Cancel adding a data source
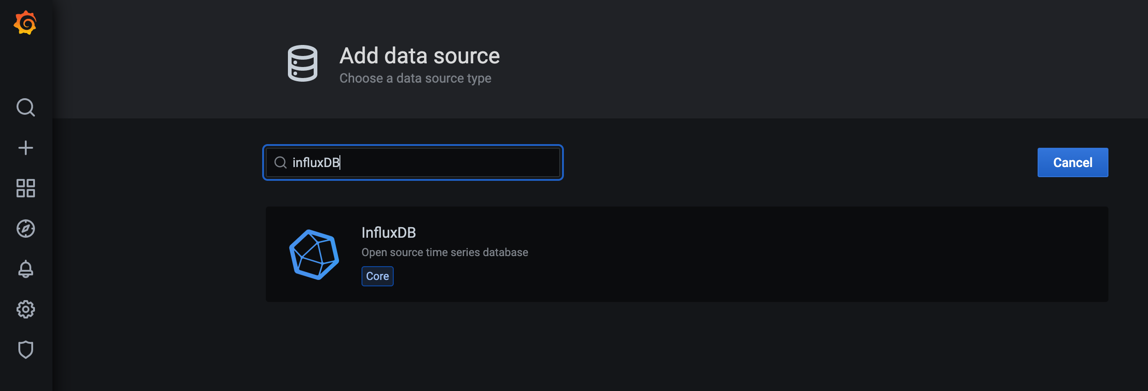1148x391 pixels. 1073,162
